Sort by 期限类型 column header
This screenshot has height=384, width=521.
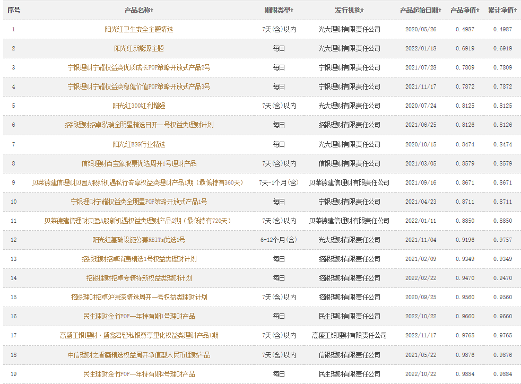coord(279,10)
